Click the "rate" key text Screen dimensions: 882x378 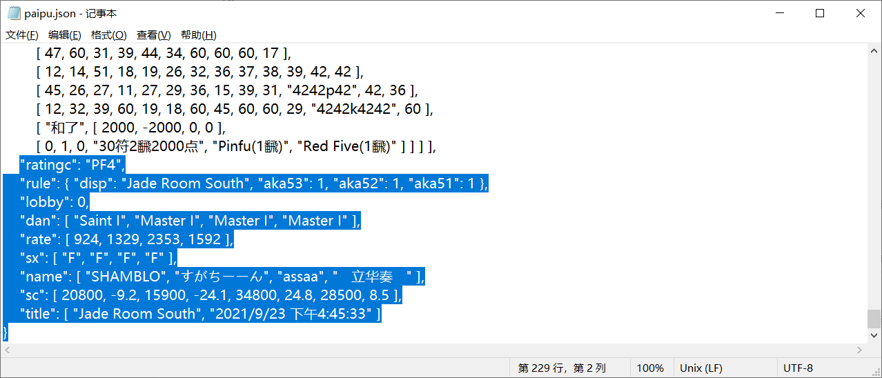click(39, 239)
